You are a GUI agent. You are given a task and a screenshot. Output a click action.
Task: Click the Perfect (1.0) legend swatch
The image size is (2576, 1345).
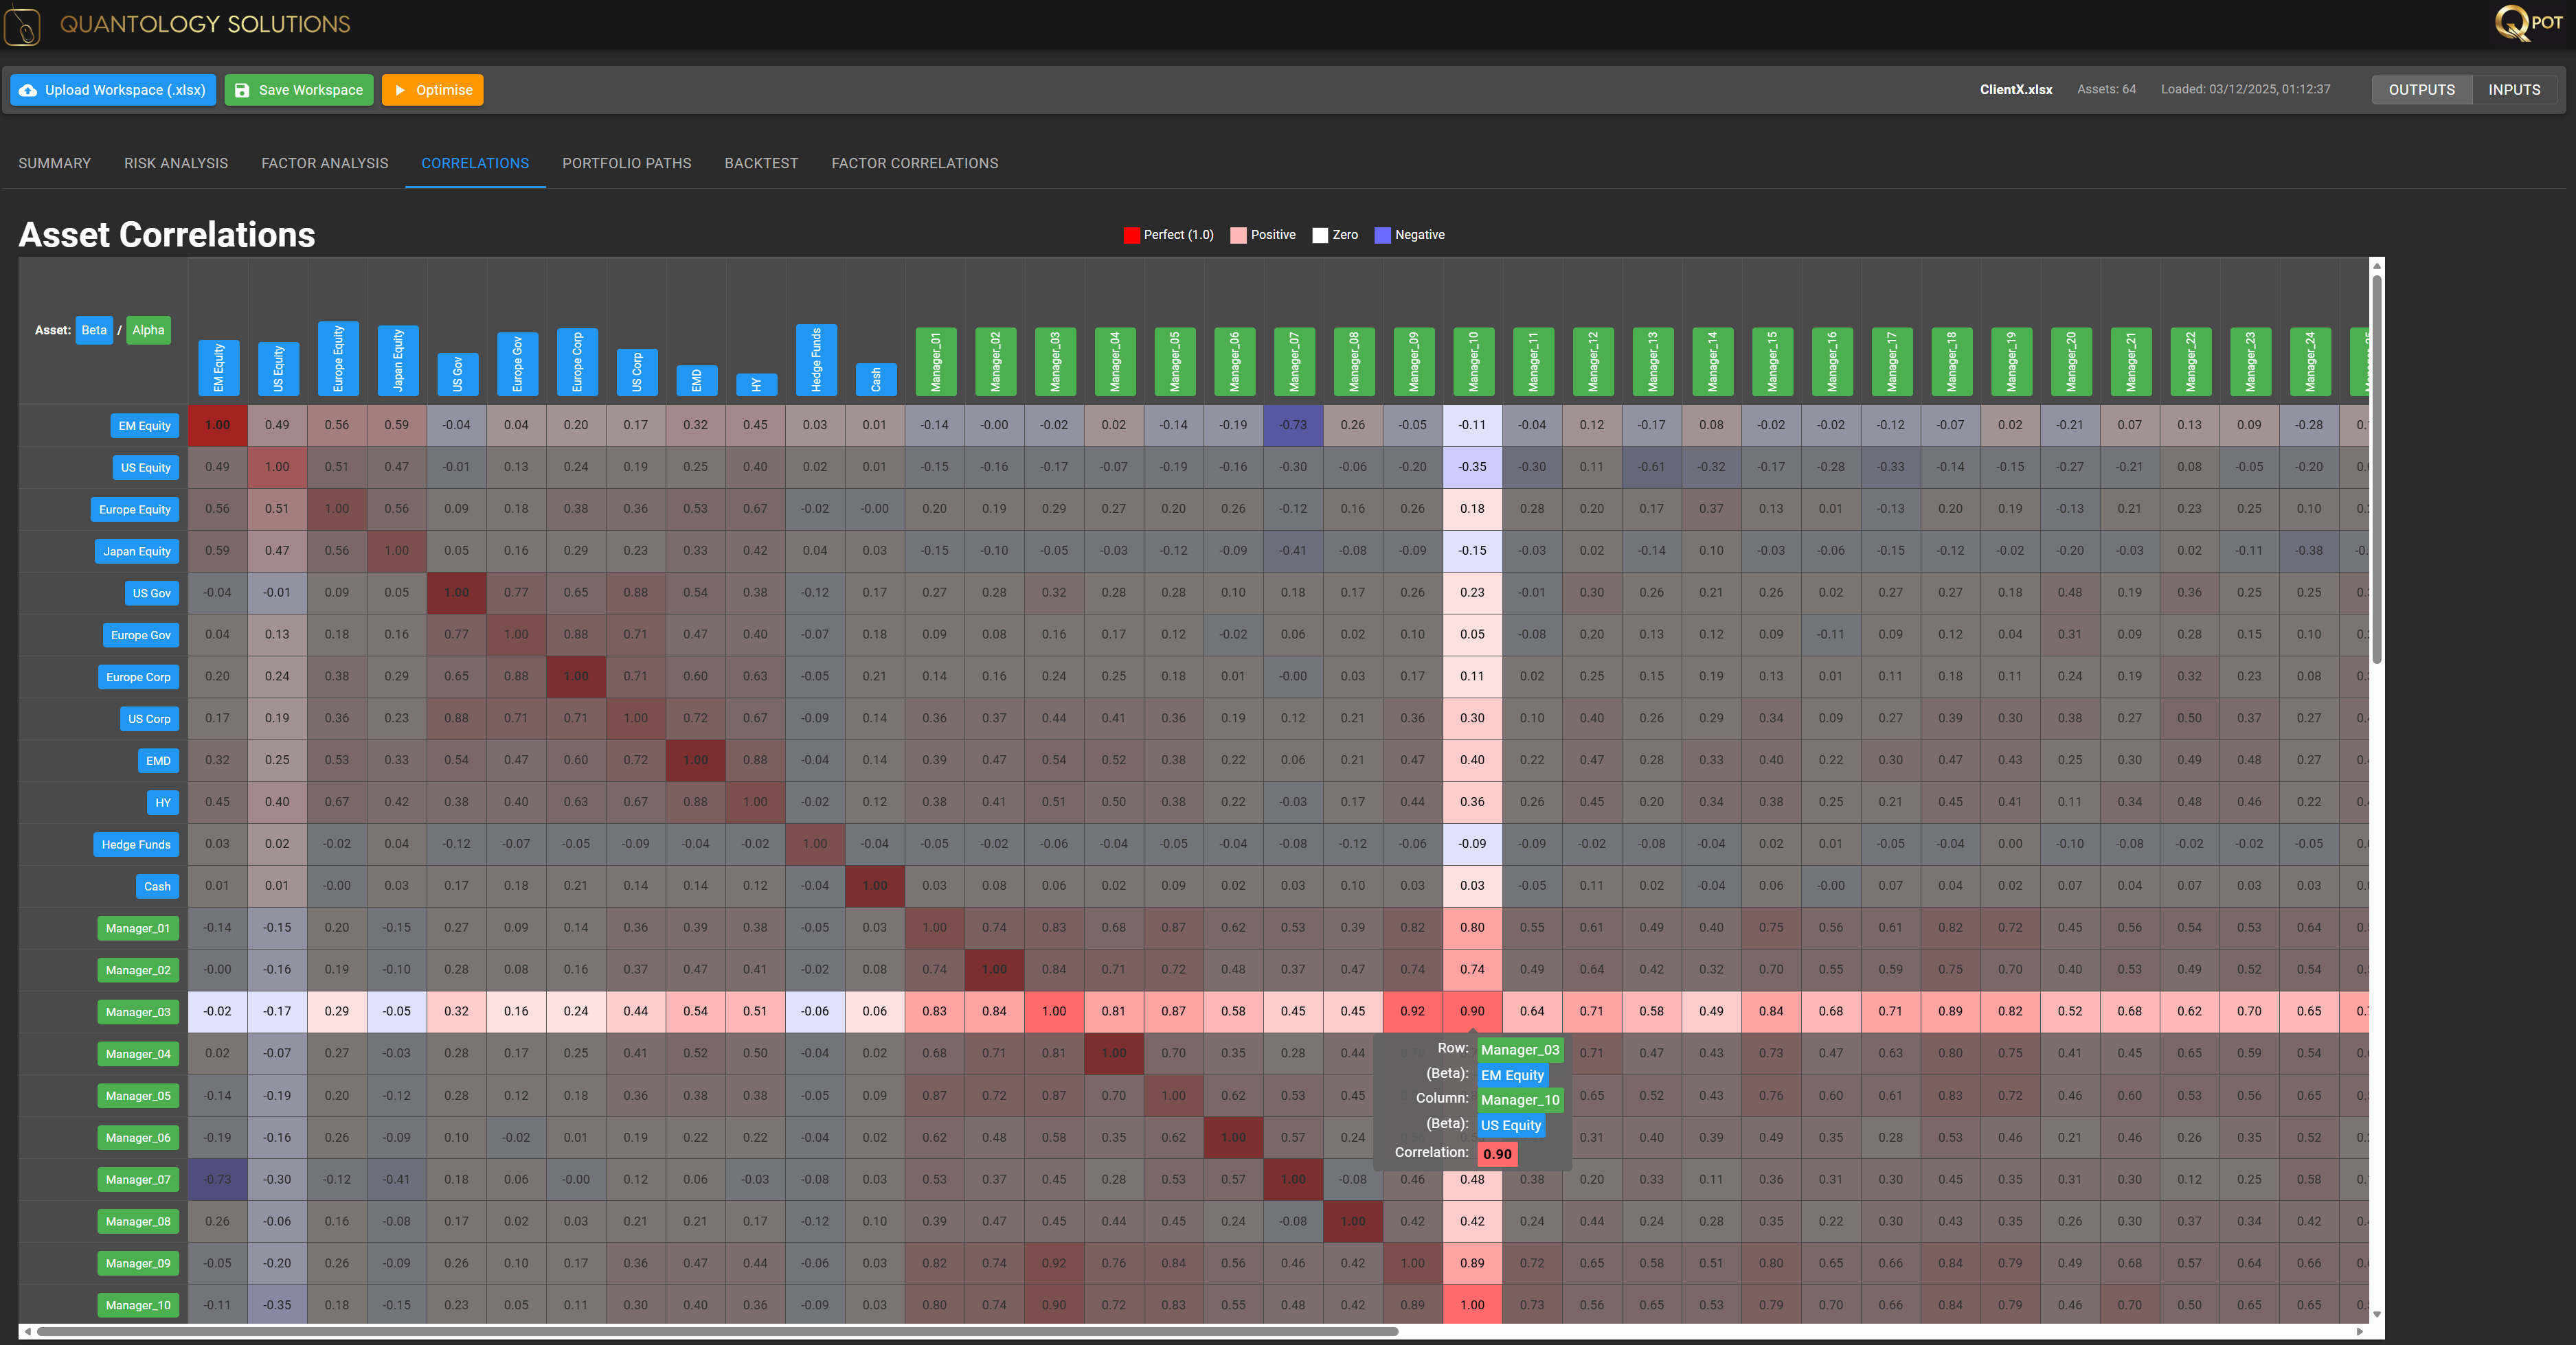1131,235
